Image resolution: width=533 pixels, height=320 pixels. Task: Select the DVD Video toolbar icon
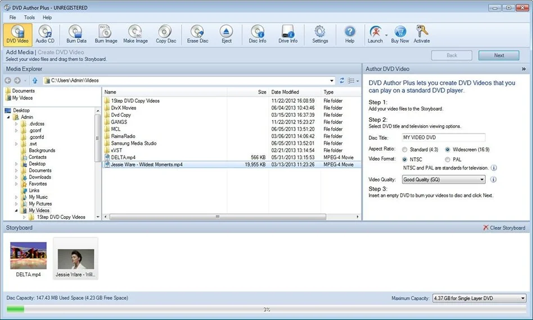pos(16,34)
